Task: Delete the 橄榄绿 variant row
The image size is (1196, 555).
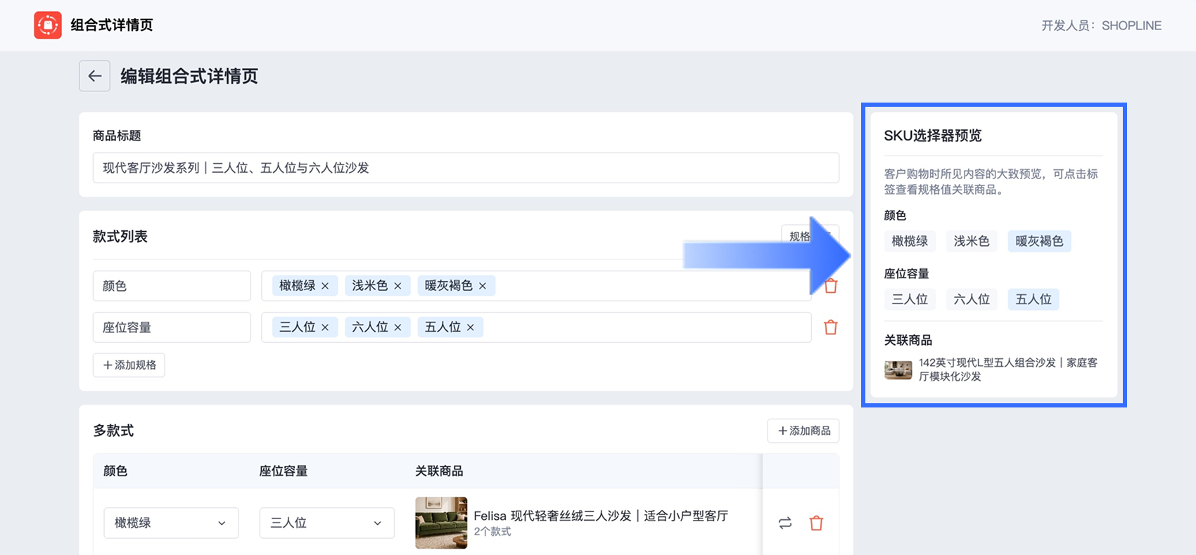Action: point(816,523)
